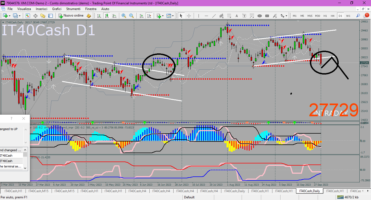Zoom in on the chart
Image resolution: width=371 pixels, height=200 pixels.
[124, 16]
